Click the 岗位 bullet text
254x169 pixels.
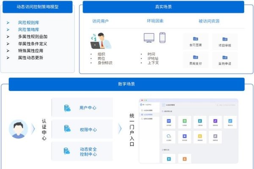(101, 59)
